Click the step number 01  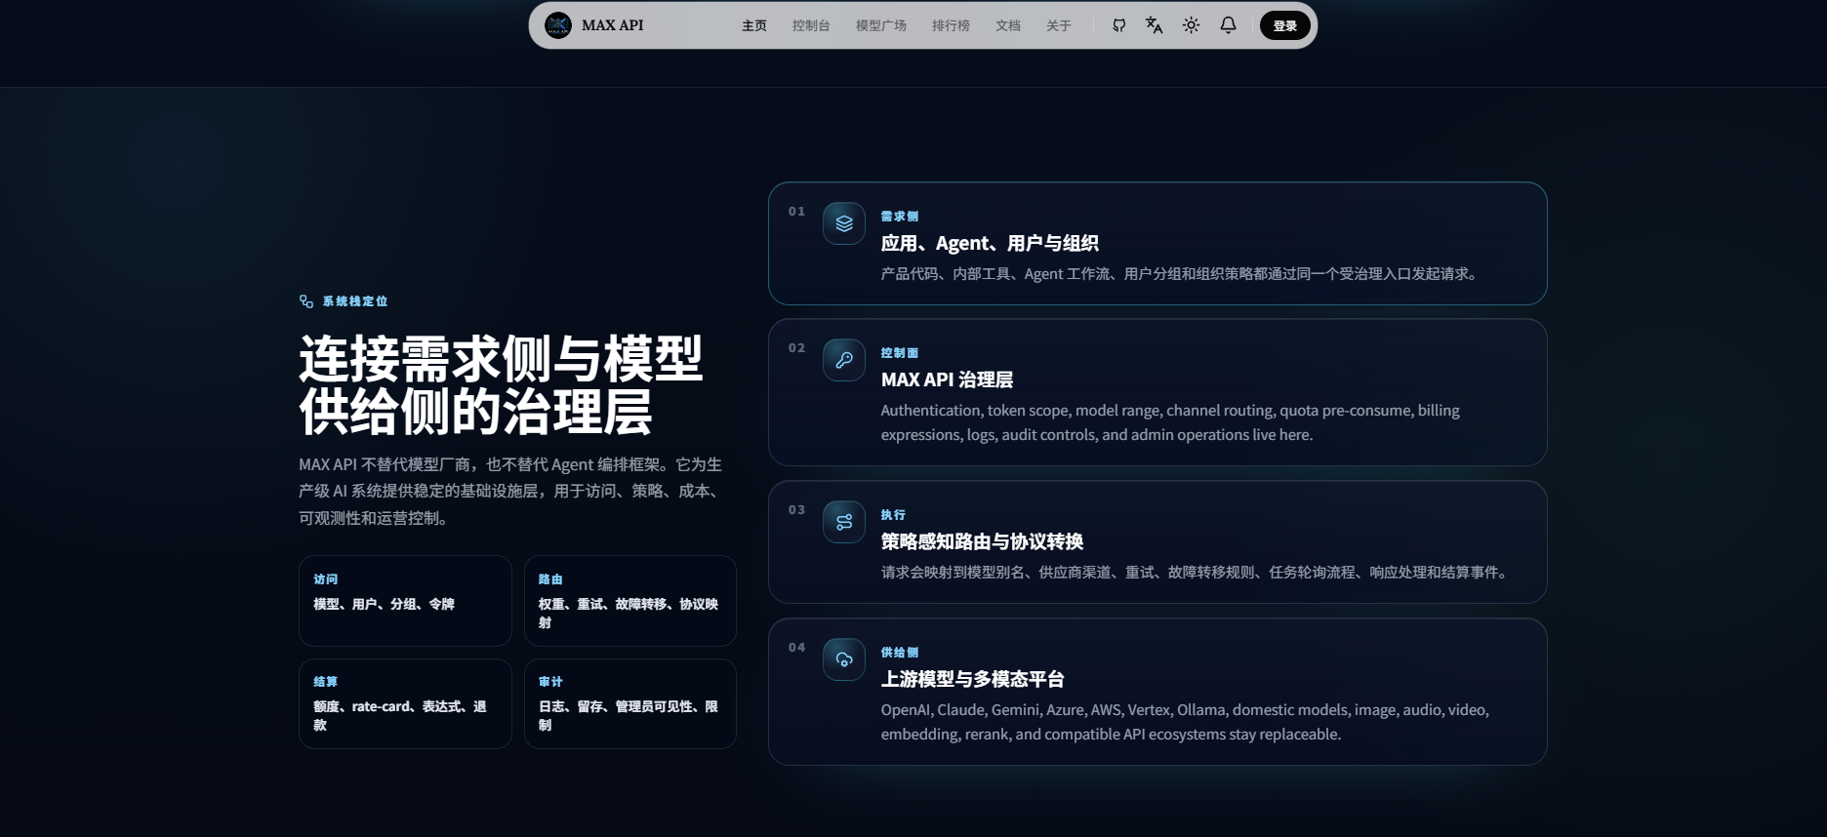click(x=797, y=211)
